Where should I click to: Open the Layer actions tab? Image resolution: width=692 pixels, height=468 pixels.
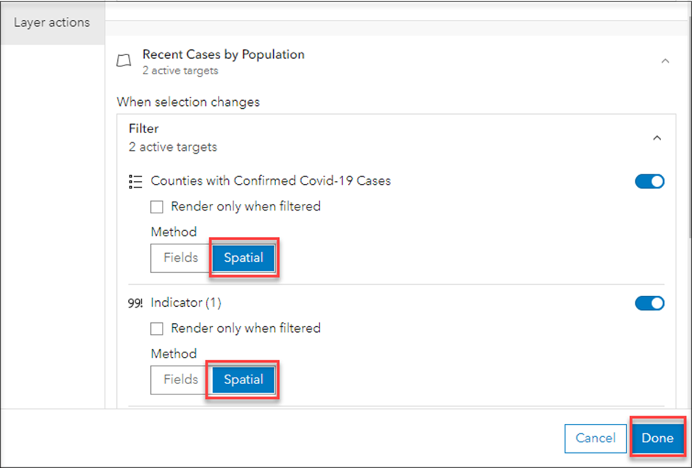coord(52,23)
